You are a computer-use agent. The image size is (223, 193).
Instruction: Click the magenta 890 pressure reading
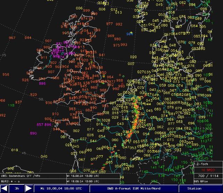[x=33, y=133]
